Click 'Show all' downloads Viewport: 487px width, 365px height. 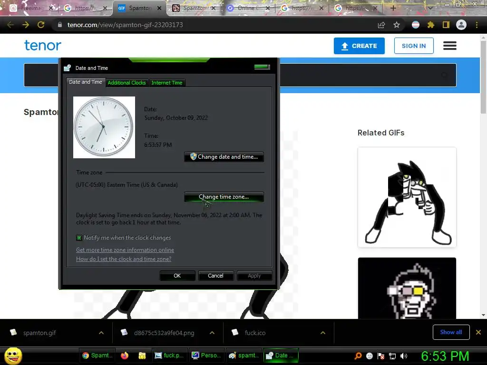pyautogui.click(x=451, y=332)
